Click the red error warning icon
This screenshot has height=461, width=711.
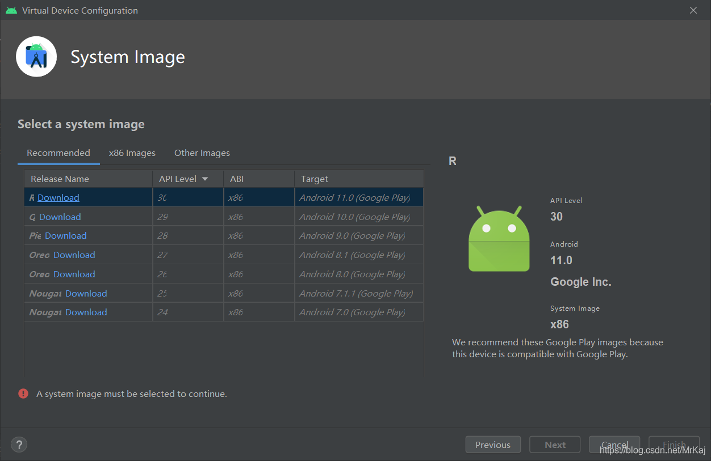23,394
